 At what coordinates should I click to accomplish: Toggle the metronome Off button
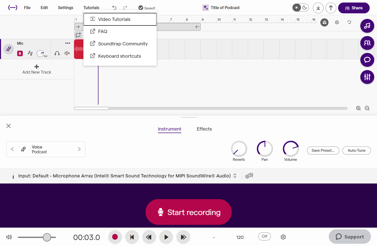(265, 236)
